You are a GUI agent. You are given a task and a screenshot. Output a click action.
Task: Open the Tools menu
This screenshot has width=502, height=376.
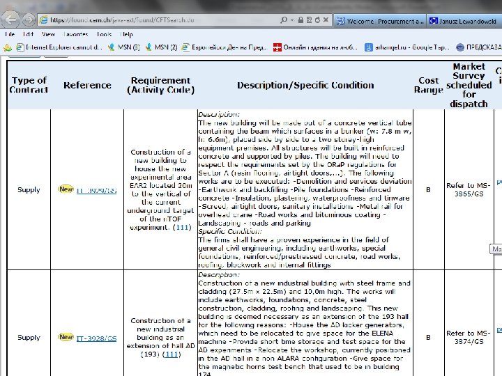(x=104, y=34)
